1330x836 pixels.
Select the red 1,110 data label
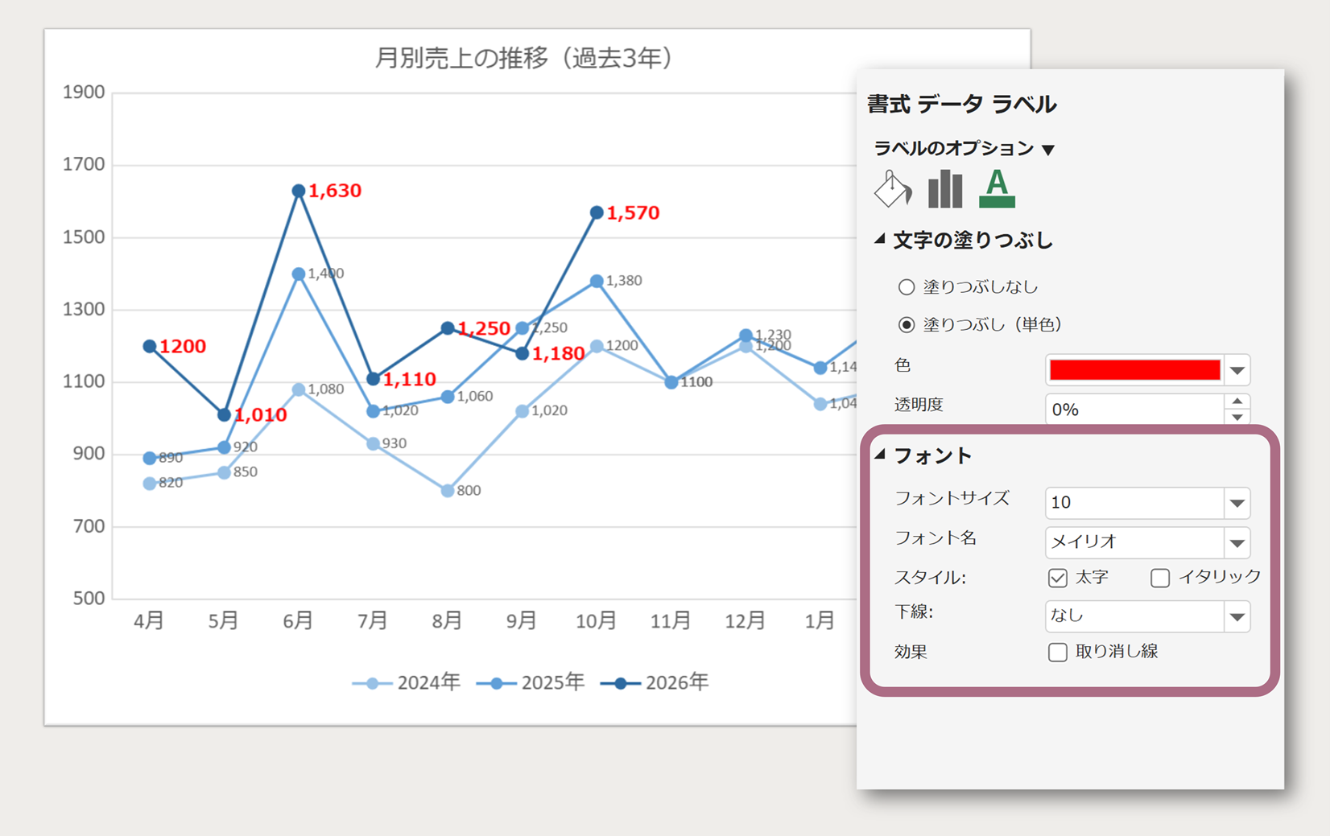409,379
